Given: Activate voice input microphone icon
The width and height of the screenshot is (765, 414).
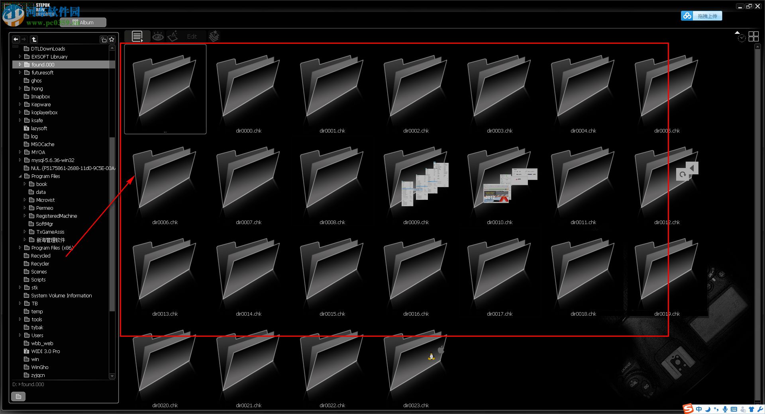Looking at the screenshot, I should [725, 409].
